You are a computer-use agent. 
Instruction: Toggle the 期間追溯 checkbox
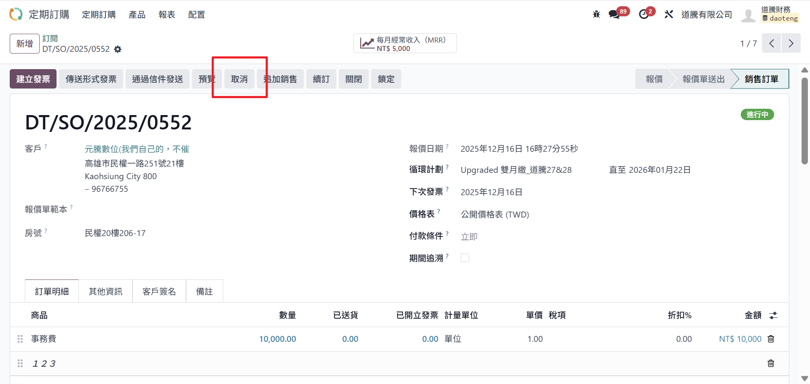pos(465,258)
